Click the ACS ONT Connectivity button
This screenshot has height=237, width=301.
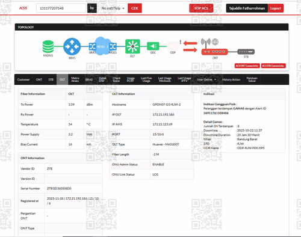pos(247,66)
